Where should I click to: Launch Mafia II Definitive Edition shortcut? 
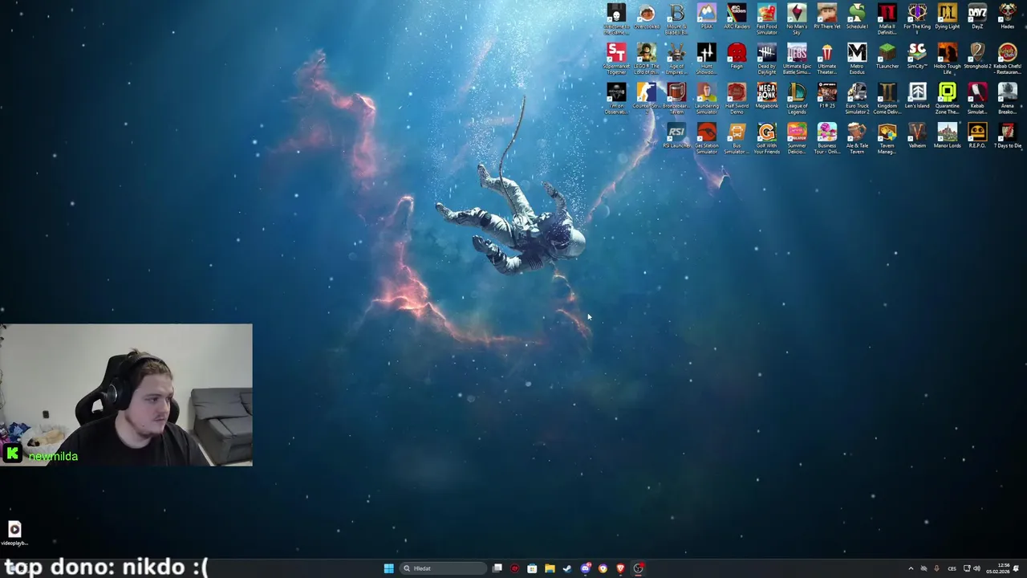point(887,18)
